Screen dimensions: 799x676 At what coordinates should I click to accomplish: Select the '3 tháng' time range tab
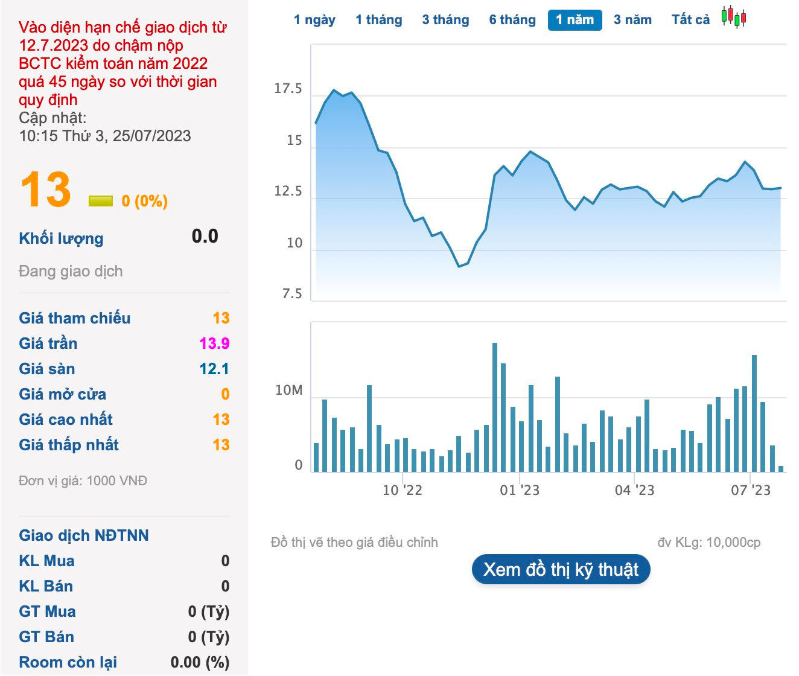445,20
